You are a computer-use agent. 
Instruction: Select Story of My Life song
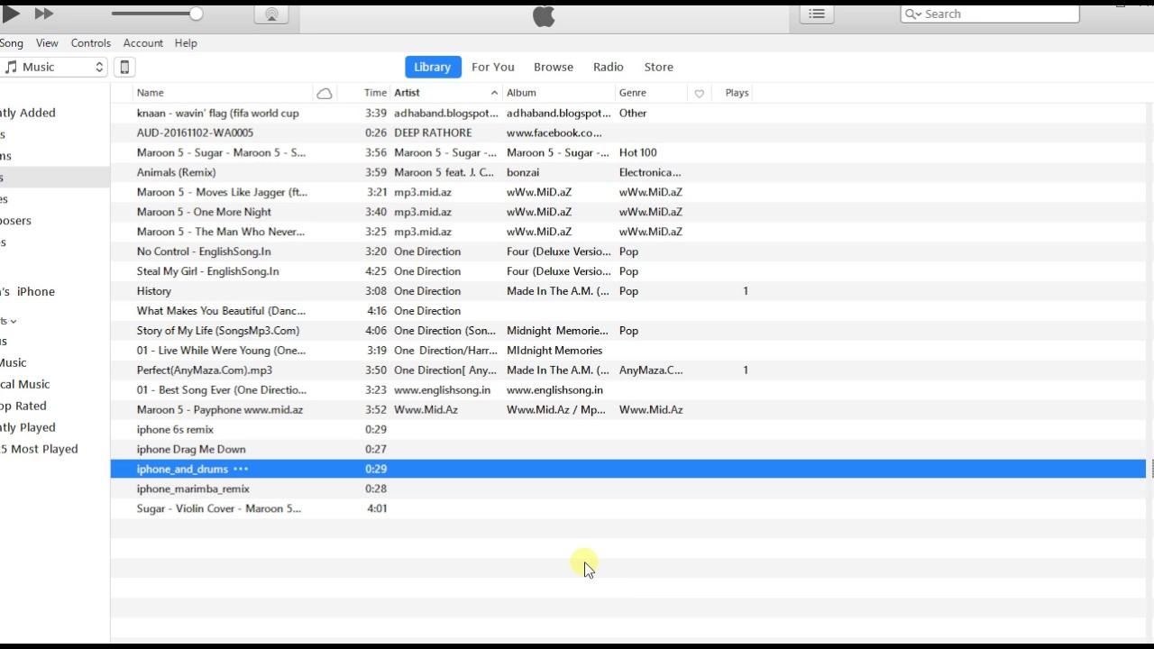[218, 331]
